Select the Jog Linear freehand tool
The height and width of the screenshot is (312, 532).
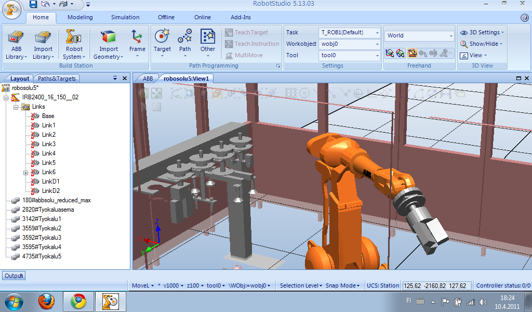click(423, 53)
